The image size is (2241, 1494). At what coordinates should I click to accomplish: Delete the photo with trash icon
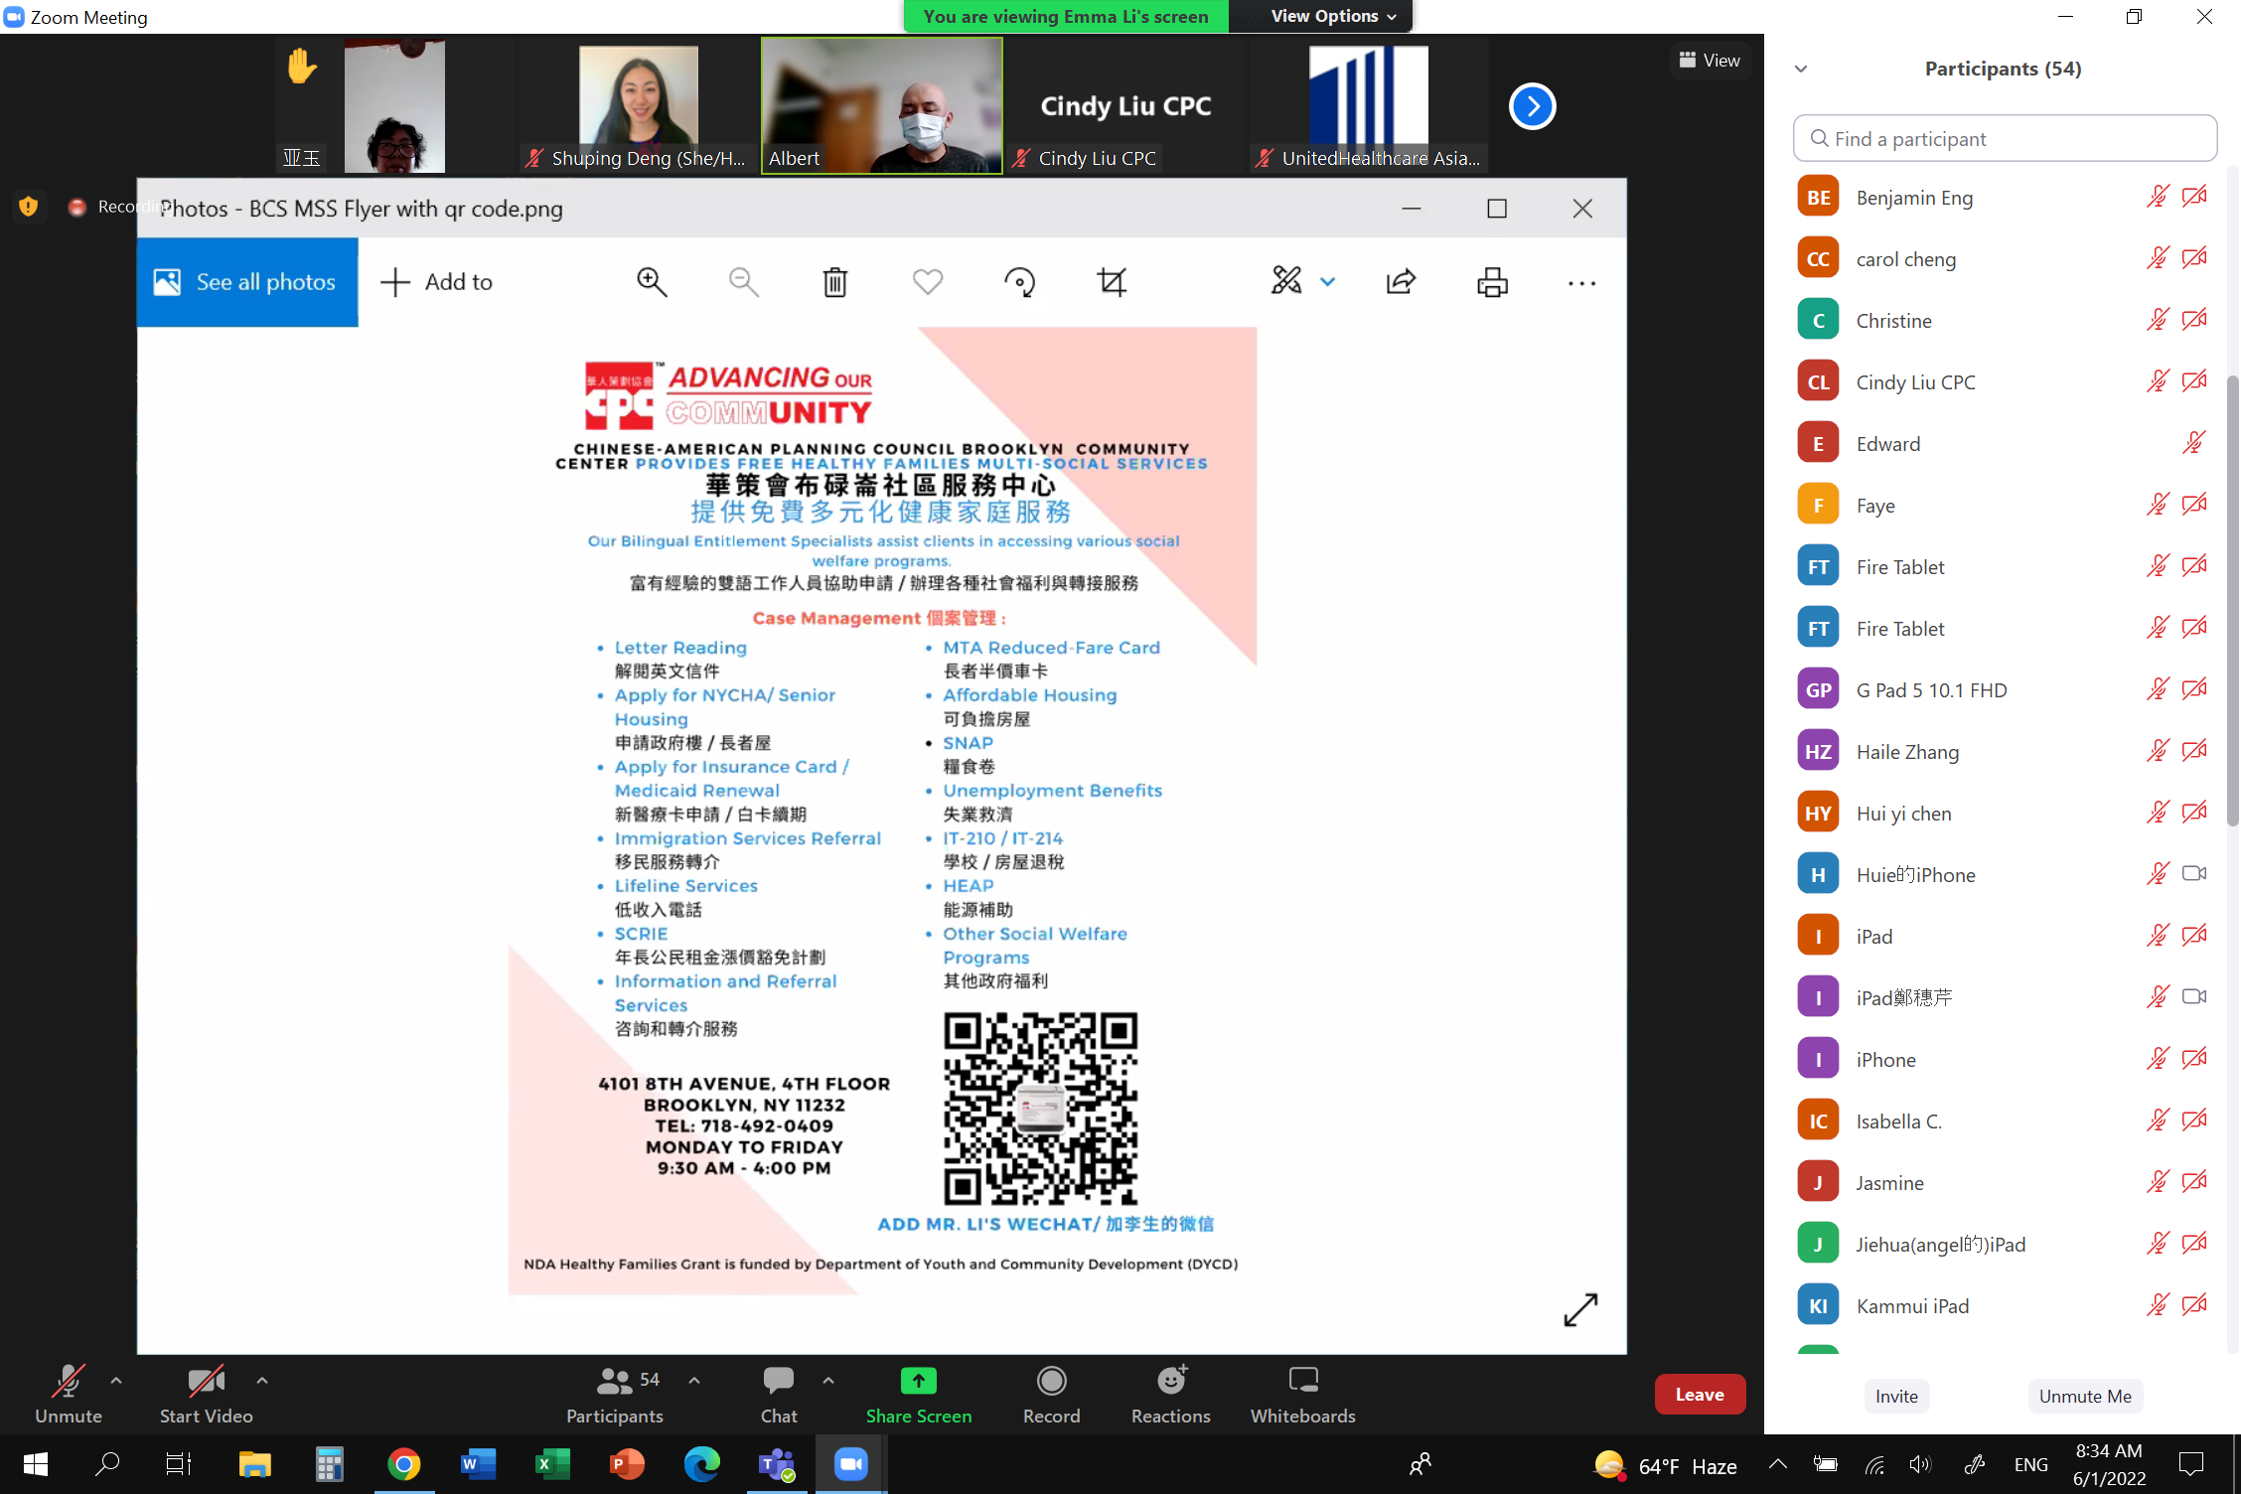(x=835, y=283)
